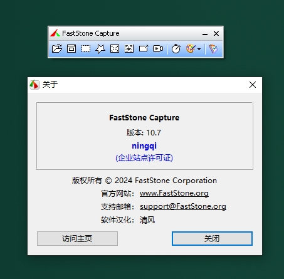Select Capture Fixed Region icon
Image resolution: width=284 pixels, height=279 pixels.
pyautogui.click(x=144, y=49)
